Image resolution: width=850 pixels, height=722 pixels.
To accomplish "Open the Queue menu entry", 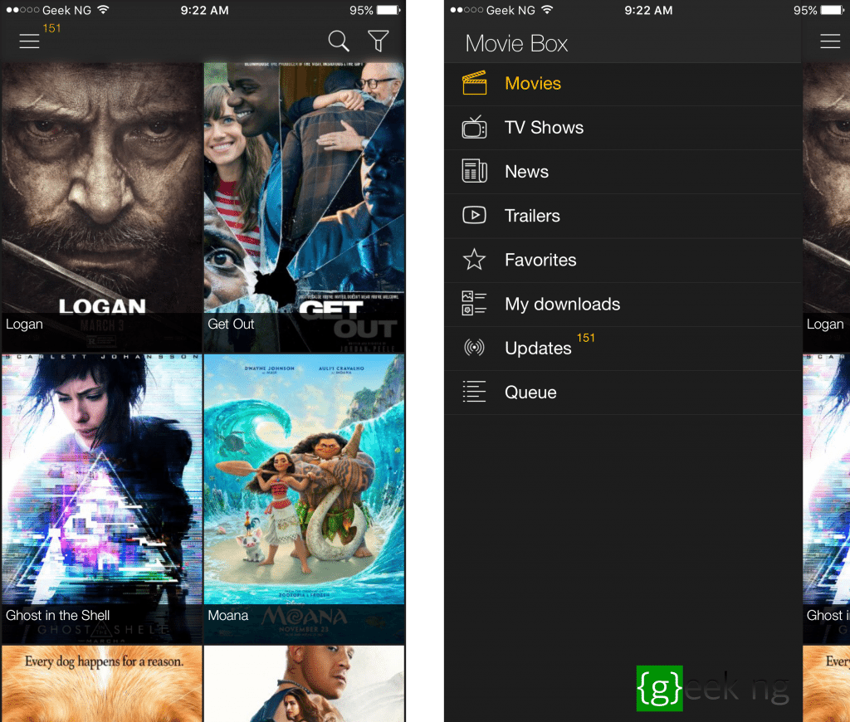I will 623,393.
